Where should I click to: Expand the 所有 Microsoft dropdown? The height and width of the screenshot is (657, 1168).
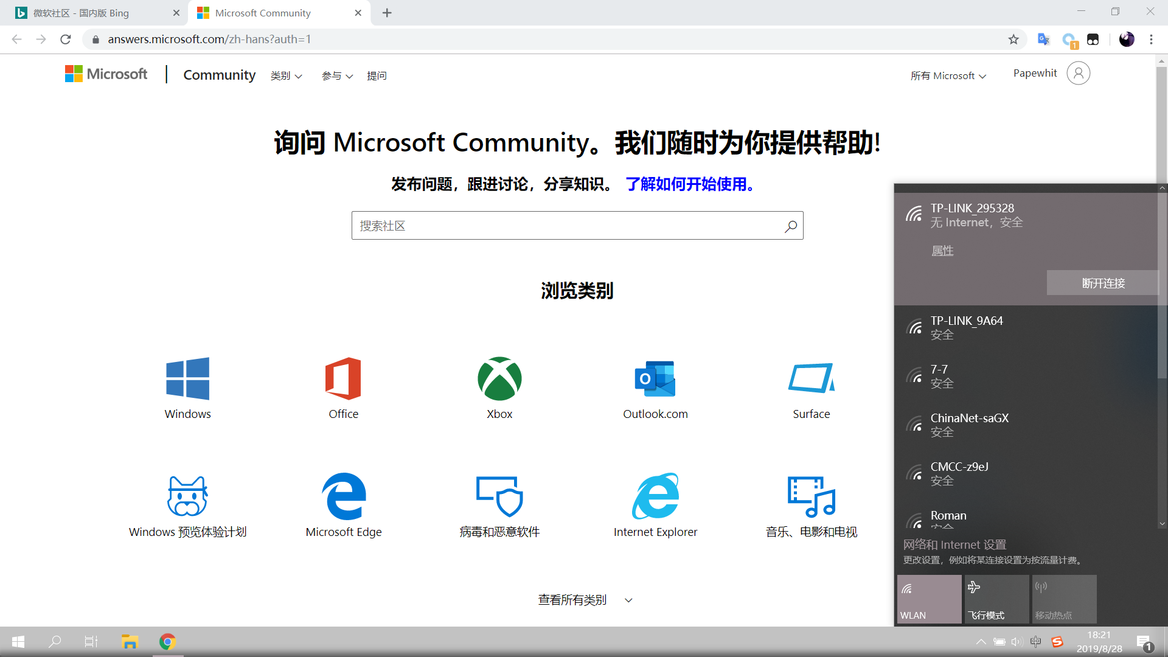pyautogui.click(x=948, y=76)
